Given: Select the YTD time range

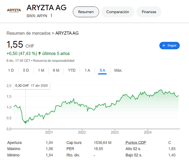Looking at the screenshot, I should [72, 70].
